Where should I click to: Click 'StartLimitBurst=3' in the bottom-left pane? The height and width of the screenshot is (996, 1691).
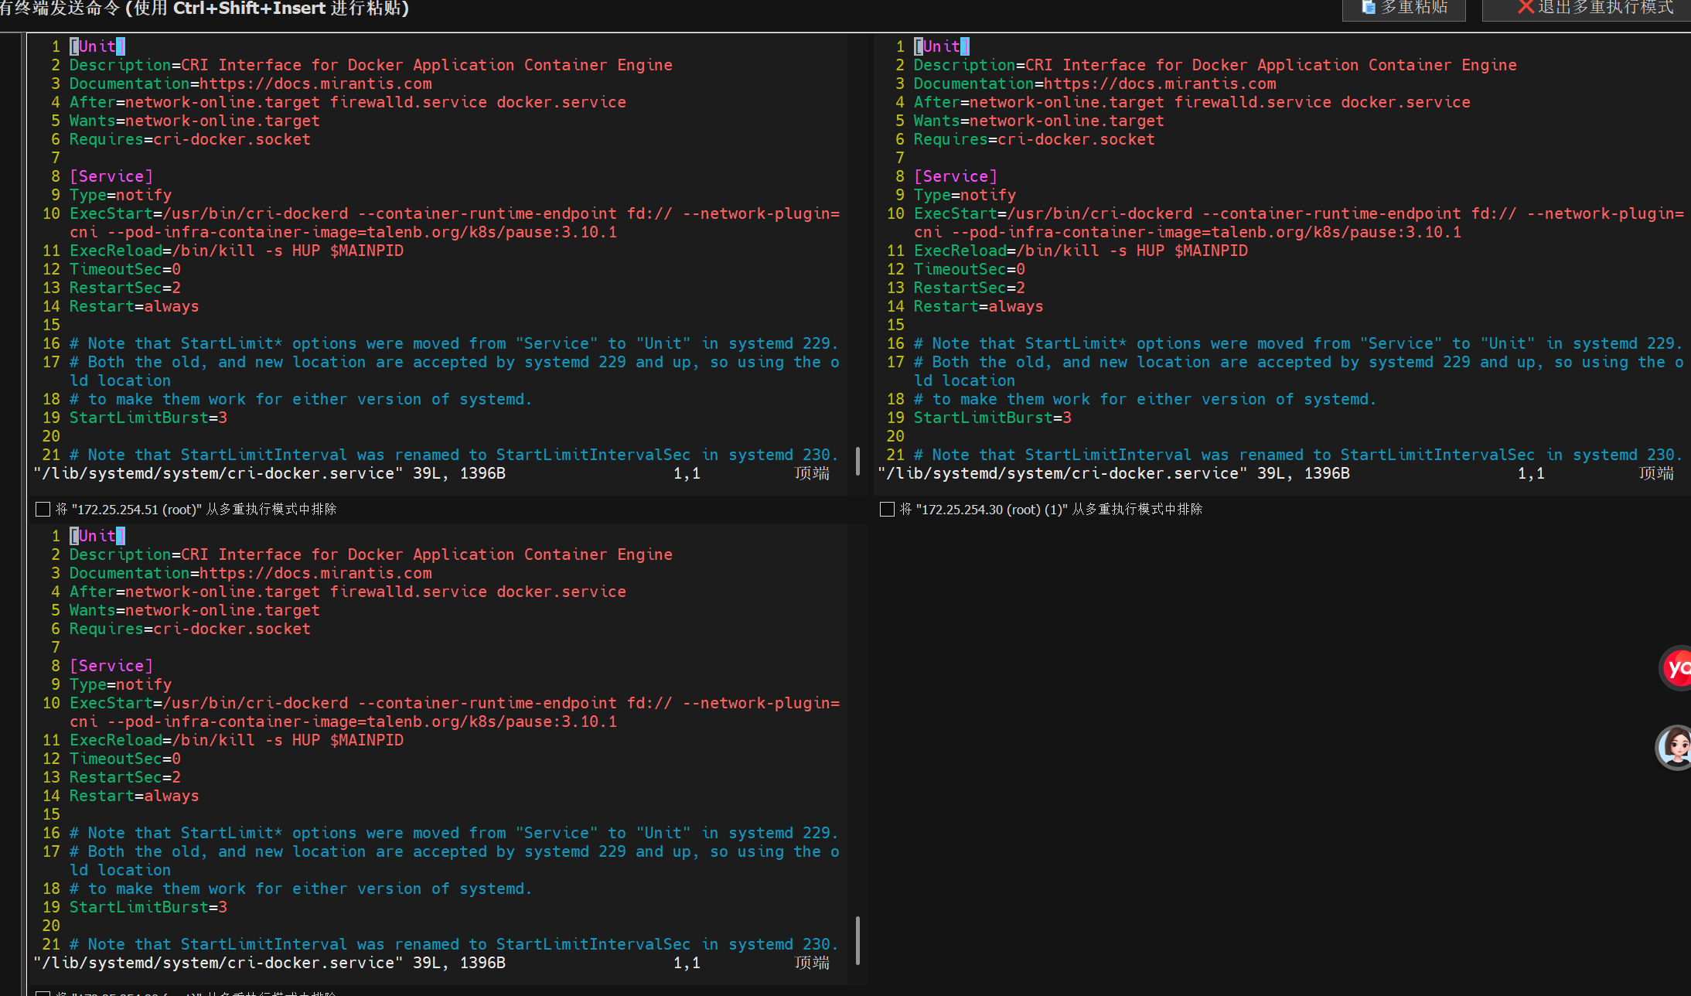[x=148, y=907]
